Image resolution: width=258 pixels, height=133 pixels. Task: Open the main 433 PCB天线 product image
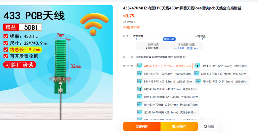[56, 62]
